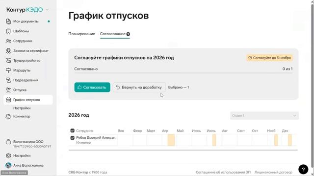Image resolution: width=314 pixels, height=176 pixels.
Task: Click the Отпуска palm tree icon
Action: (x=8, y=90)
